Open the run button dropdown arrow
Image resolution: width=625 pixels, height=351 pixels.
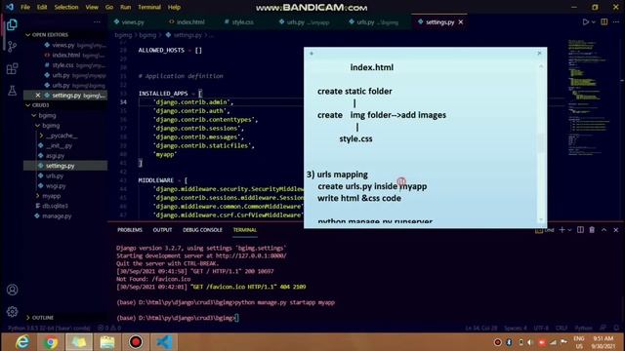pyautogui.click(x=594, y=22)
